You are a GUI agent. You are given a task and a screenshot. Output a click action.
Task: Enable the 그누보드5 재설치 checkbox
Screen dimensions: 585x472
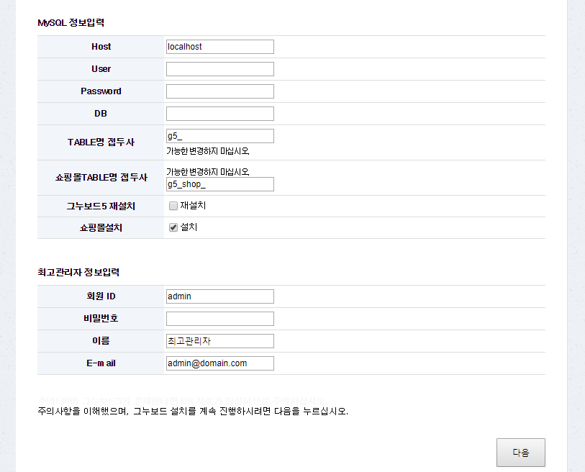click(x=173, y=206)
